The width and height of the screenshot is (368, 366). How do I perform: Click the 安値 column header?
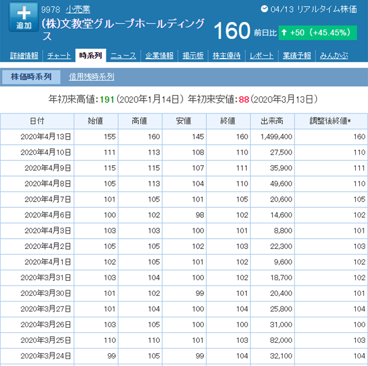184,121
